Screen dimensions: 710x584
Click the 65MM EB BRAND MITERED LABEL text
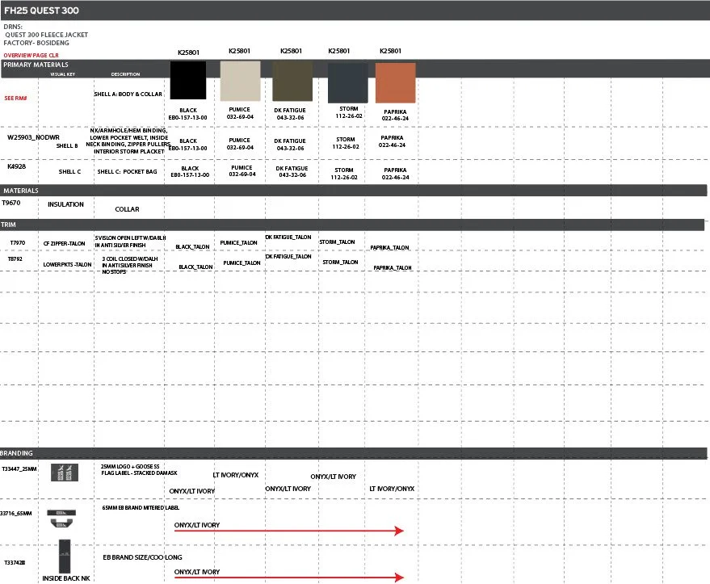(141, 508)
